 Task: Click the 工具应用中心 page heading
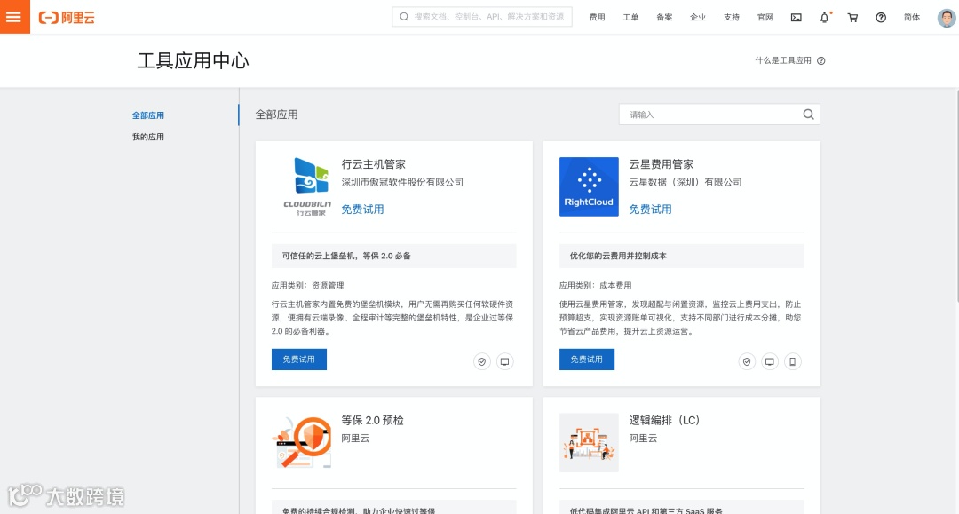coord(194,60)
